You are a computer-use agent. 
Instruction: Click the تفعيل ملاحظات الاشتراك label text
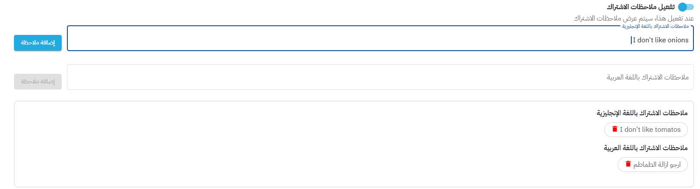(640, 7)
